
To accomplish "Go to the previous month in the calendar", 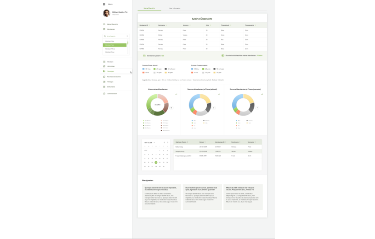I will click(x=164, y=142).
